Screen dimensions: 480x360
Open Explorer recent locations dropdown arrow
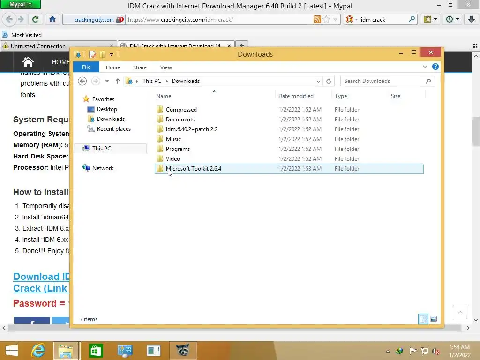point(107,81)
